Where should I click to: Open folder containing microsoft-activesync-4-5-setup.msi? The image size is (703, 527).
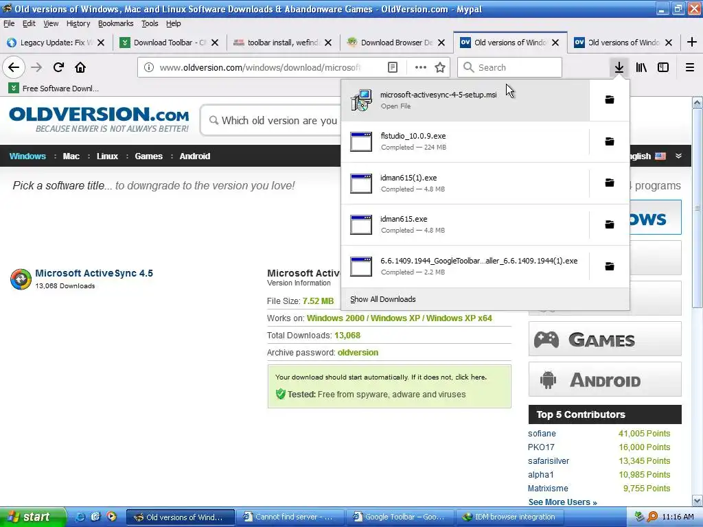(x=610, y=99)
